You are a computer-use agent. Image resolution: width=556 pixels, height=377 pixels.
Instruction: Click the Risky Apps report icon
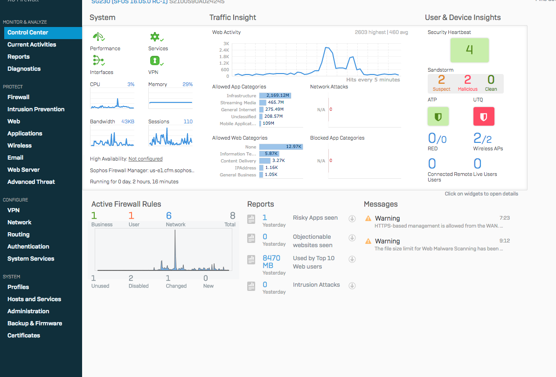click(251, 219)
